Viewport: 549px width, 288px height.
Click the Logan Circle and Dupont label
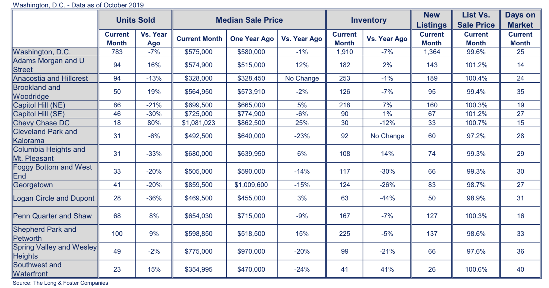tap(54, 198)
